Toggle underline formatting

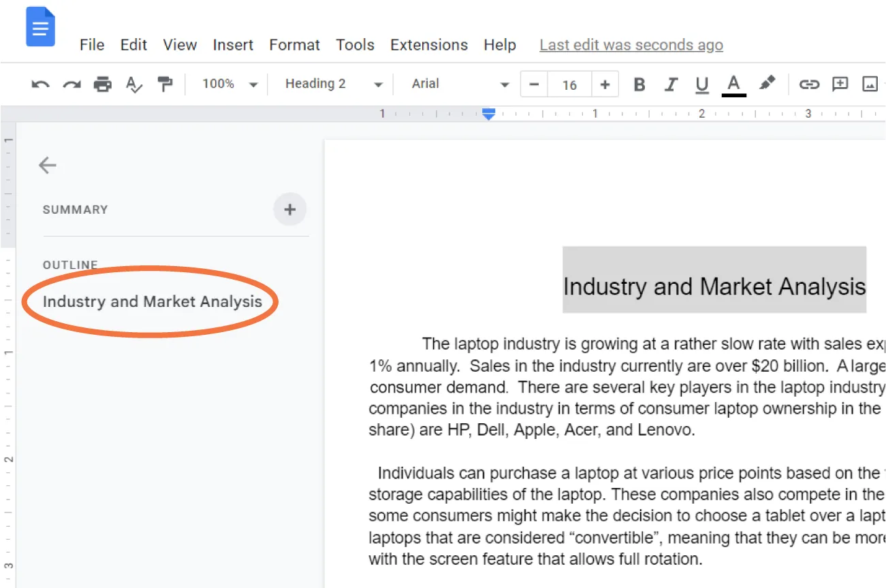702,84
